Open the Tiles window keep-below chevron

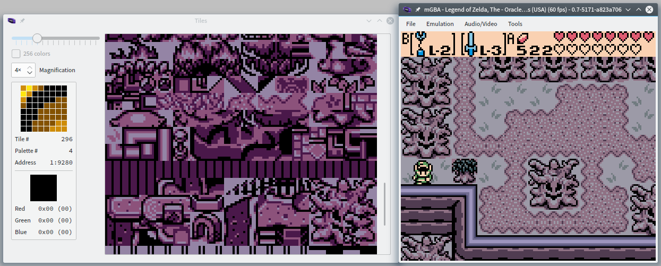[x=369, y=21]
